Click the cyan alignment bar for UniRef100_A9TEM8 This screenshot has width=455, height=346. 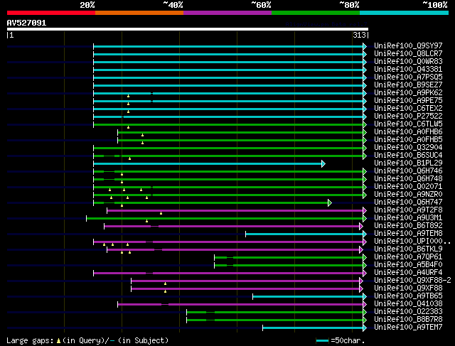pos(304,234)
